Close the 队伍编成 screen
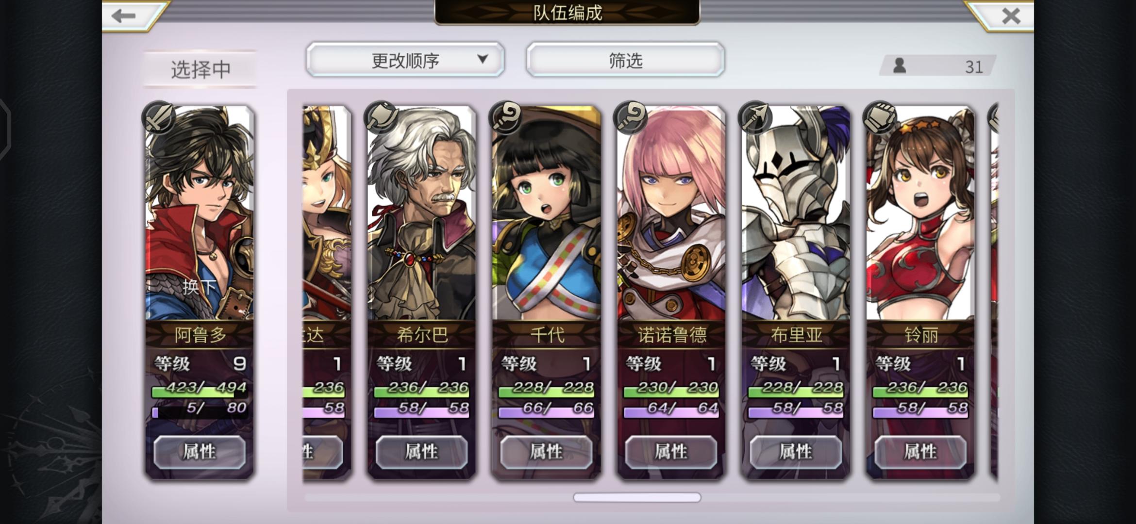Viewport: 1136px width, 524px height. [1011, 16]
